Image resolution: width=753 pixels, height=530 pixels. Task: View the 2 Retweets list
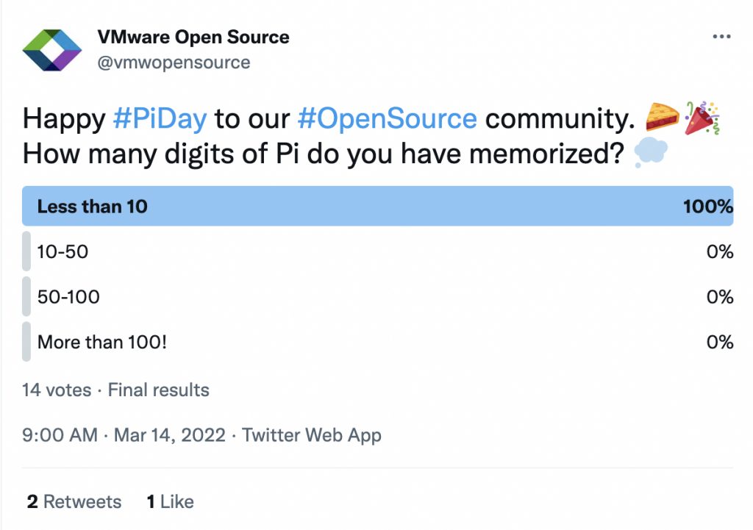click(74, 502)
